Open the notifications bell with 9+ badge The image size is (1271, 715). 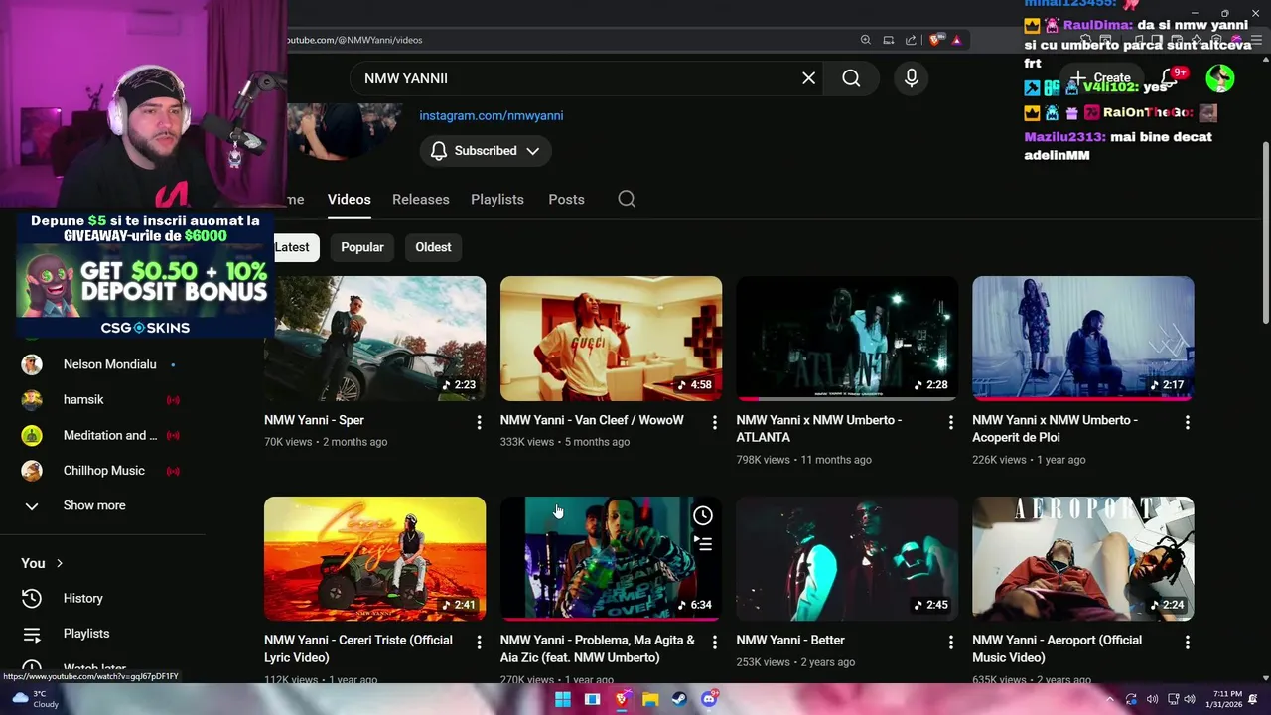pyautogui.click(x=1171, y=77)
